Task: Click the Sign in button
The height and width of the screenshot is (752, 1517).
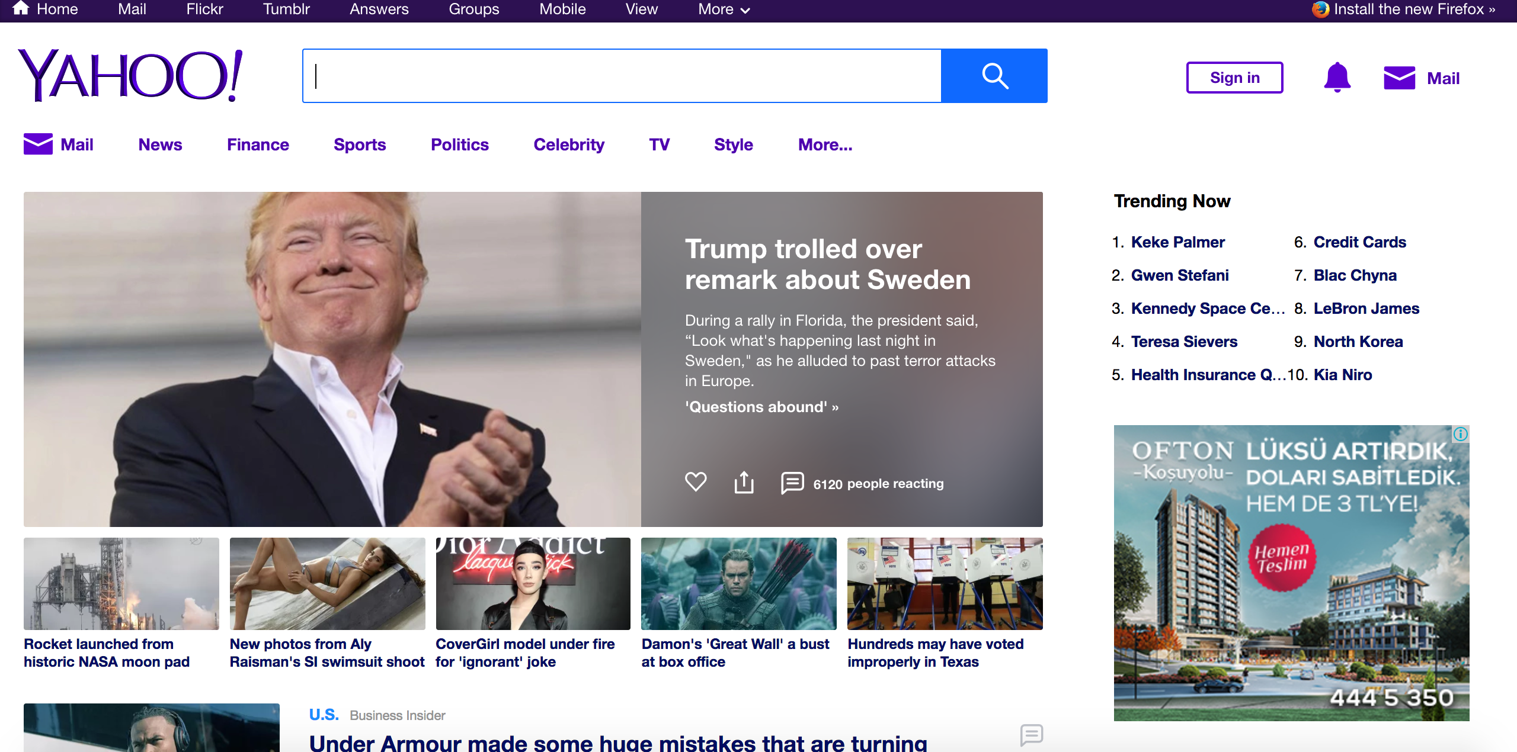Action: coord(1234,78)
